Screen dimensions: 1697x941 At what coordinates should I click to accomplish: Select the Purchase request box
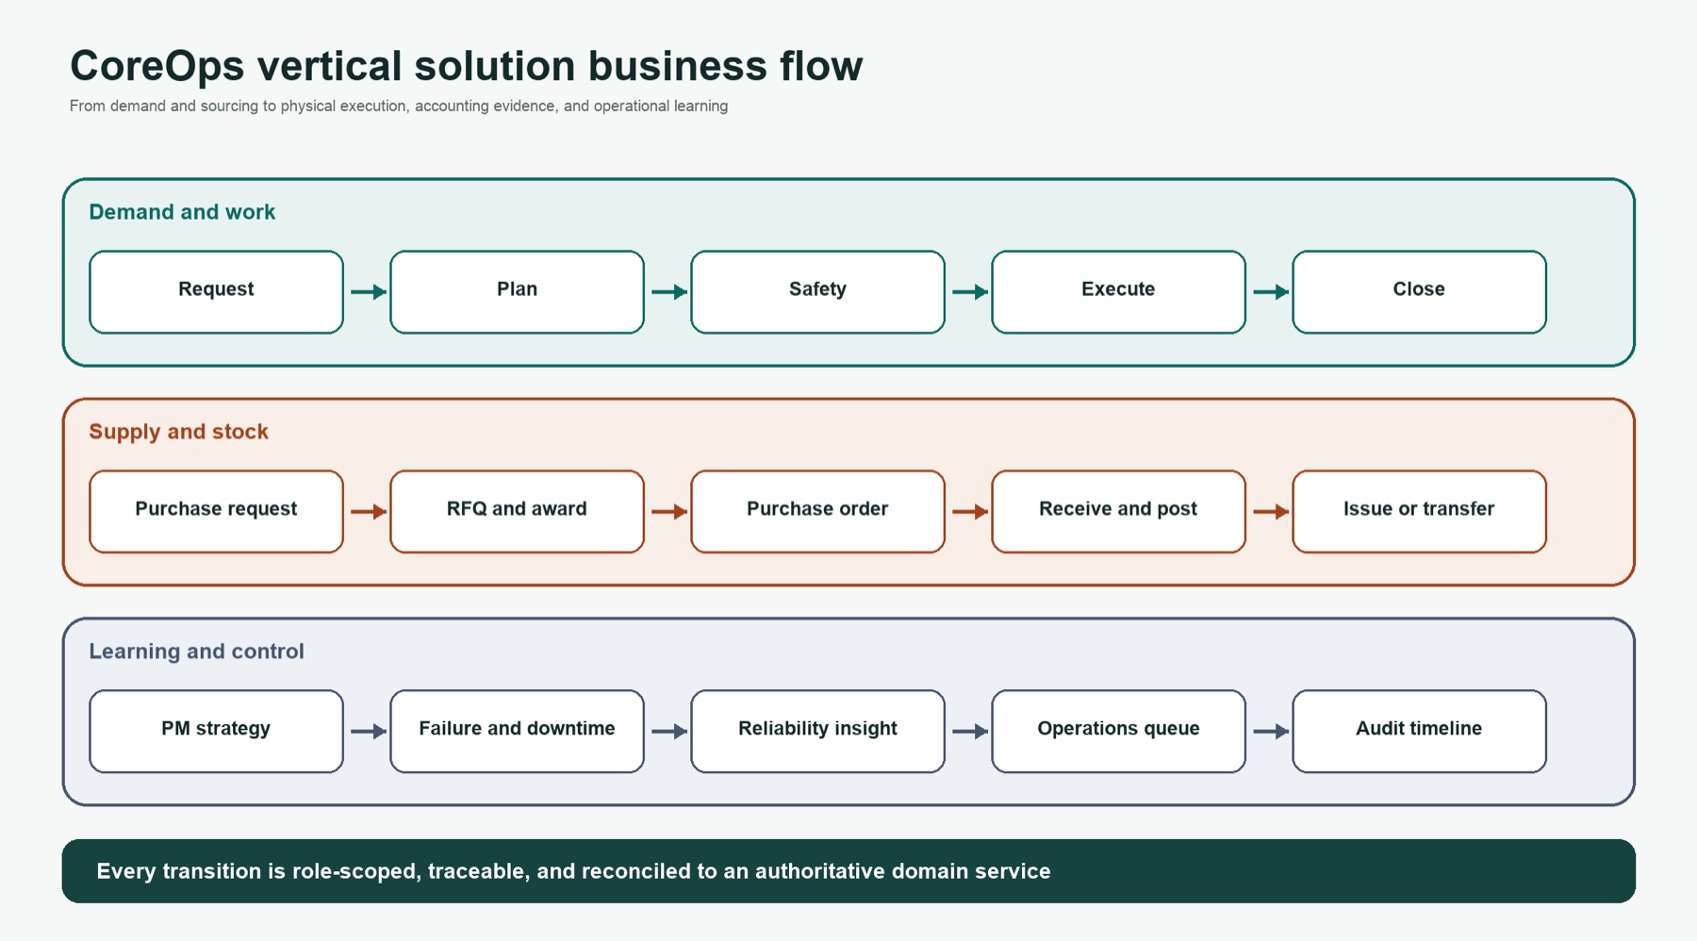click(x=216, y=511)
